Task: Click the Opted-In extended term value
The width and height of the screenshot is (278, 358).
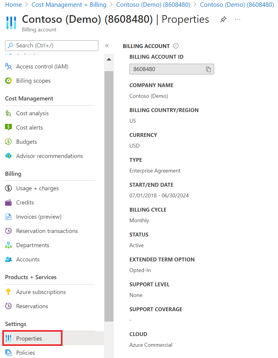Action: (x=140, y=270)
